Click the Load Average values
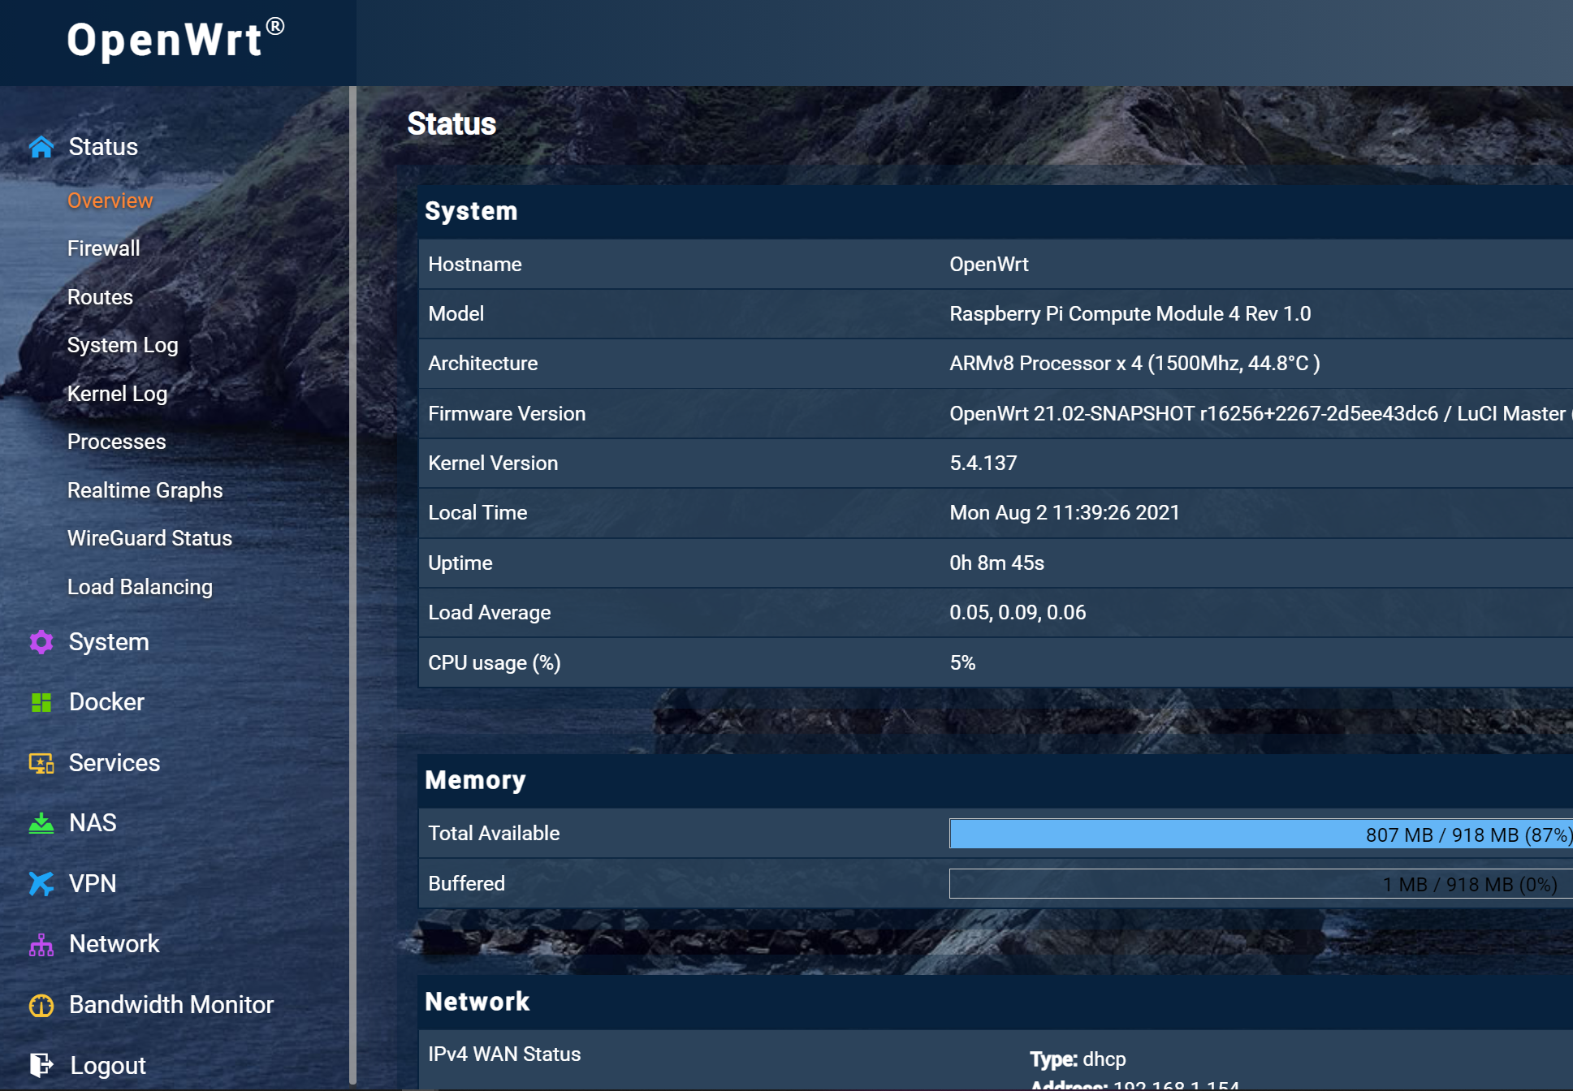This screenshot has height=1091, width=1573. pos(1018,613)
